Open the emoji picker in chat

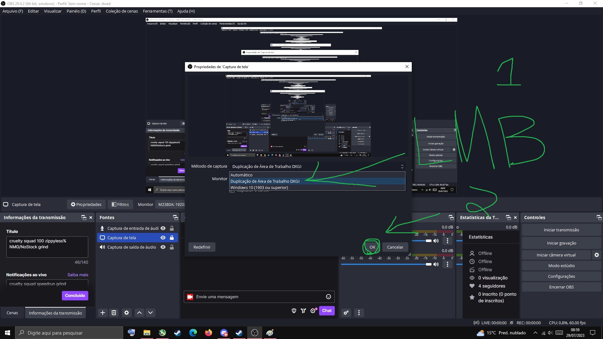329,297
